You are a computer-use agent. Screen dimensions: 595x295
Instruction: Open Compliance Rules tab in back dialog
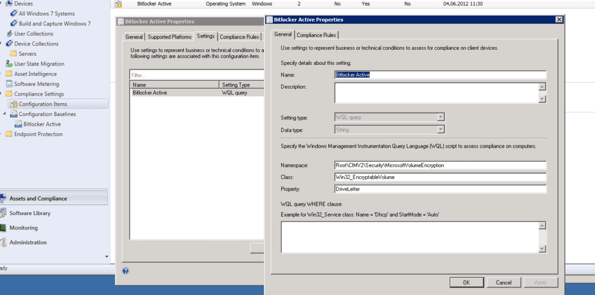pyautogui.click(x=239, y=37)
